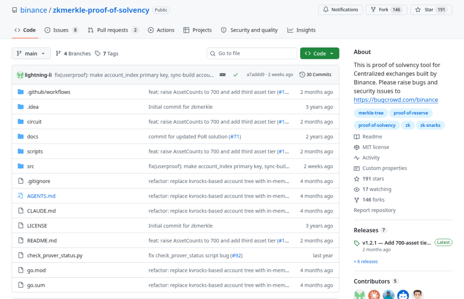Click the file icon for LICENSE
This screenshot has width=464, height=299.
[20, 225]
